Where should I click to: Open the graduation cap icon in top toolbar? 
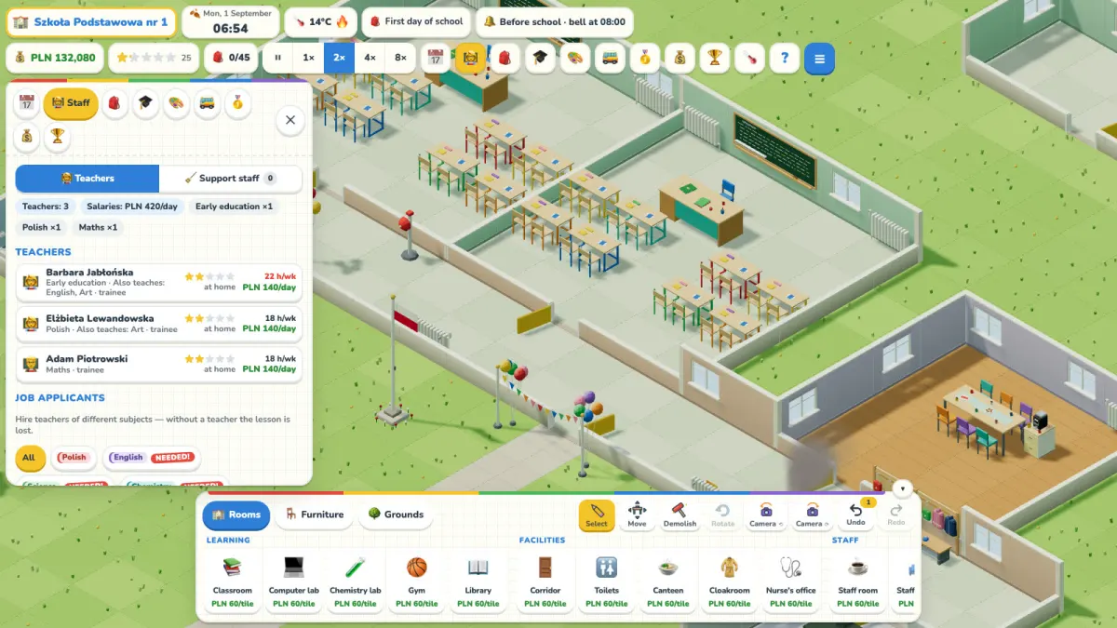[x=539, y=58]
